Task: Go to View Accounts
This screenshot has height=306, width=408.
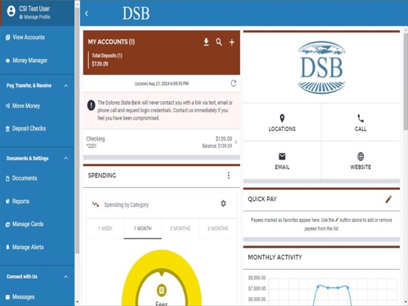Action: pos(25,37)
